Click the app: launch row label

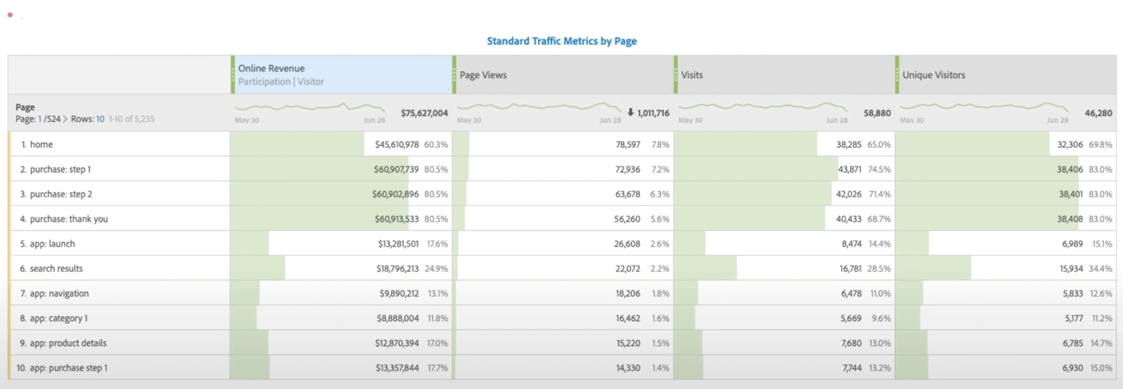tap(52, 244)
